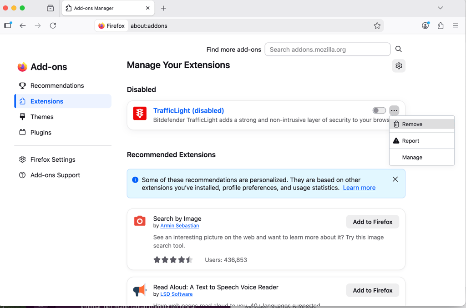Open Recommendations in the sidebar
This screenshot has width=466, height=308.
point(63,85)
